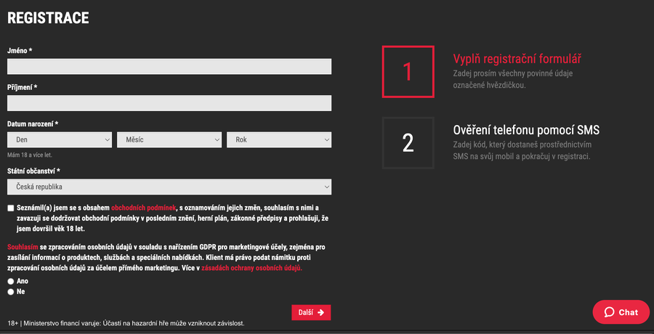Screen dimensions: 654x334
Task: Click the step 2 number box
Action: pos(408,143)
